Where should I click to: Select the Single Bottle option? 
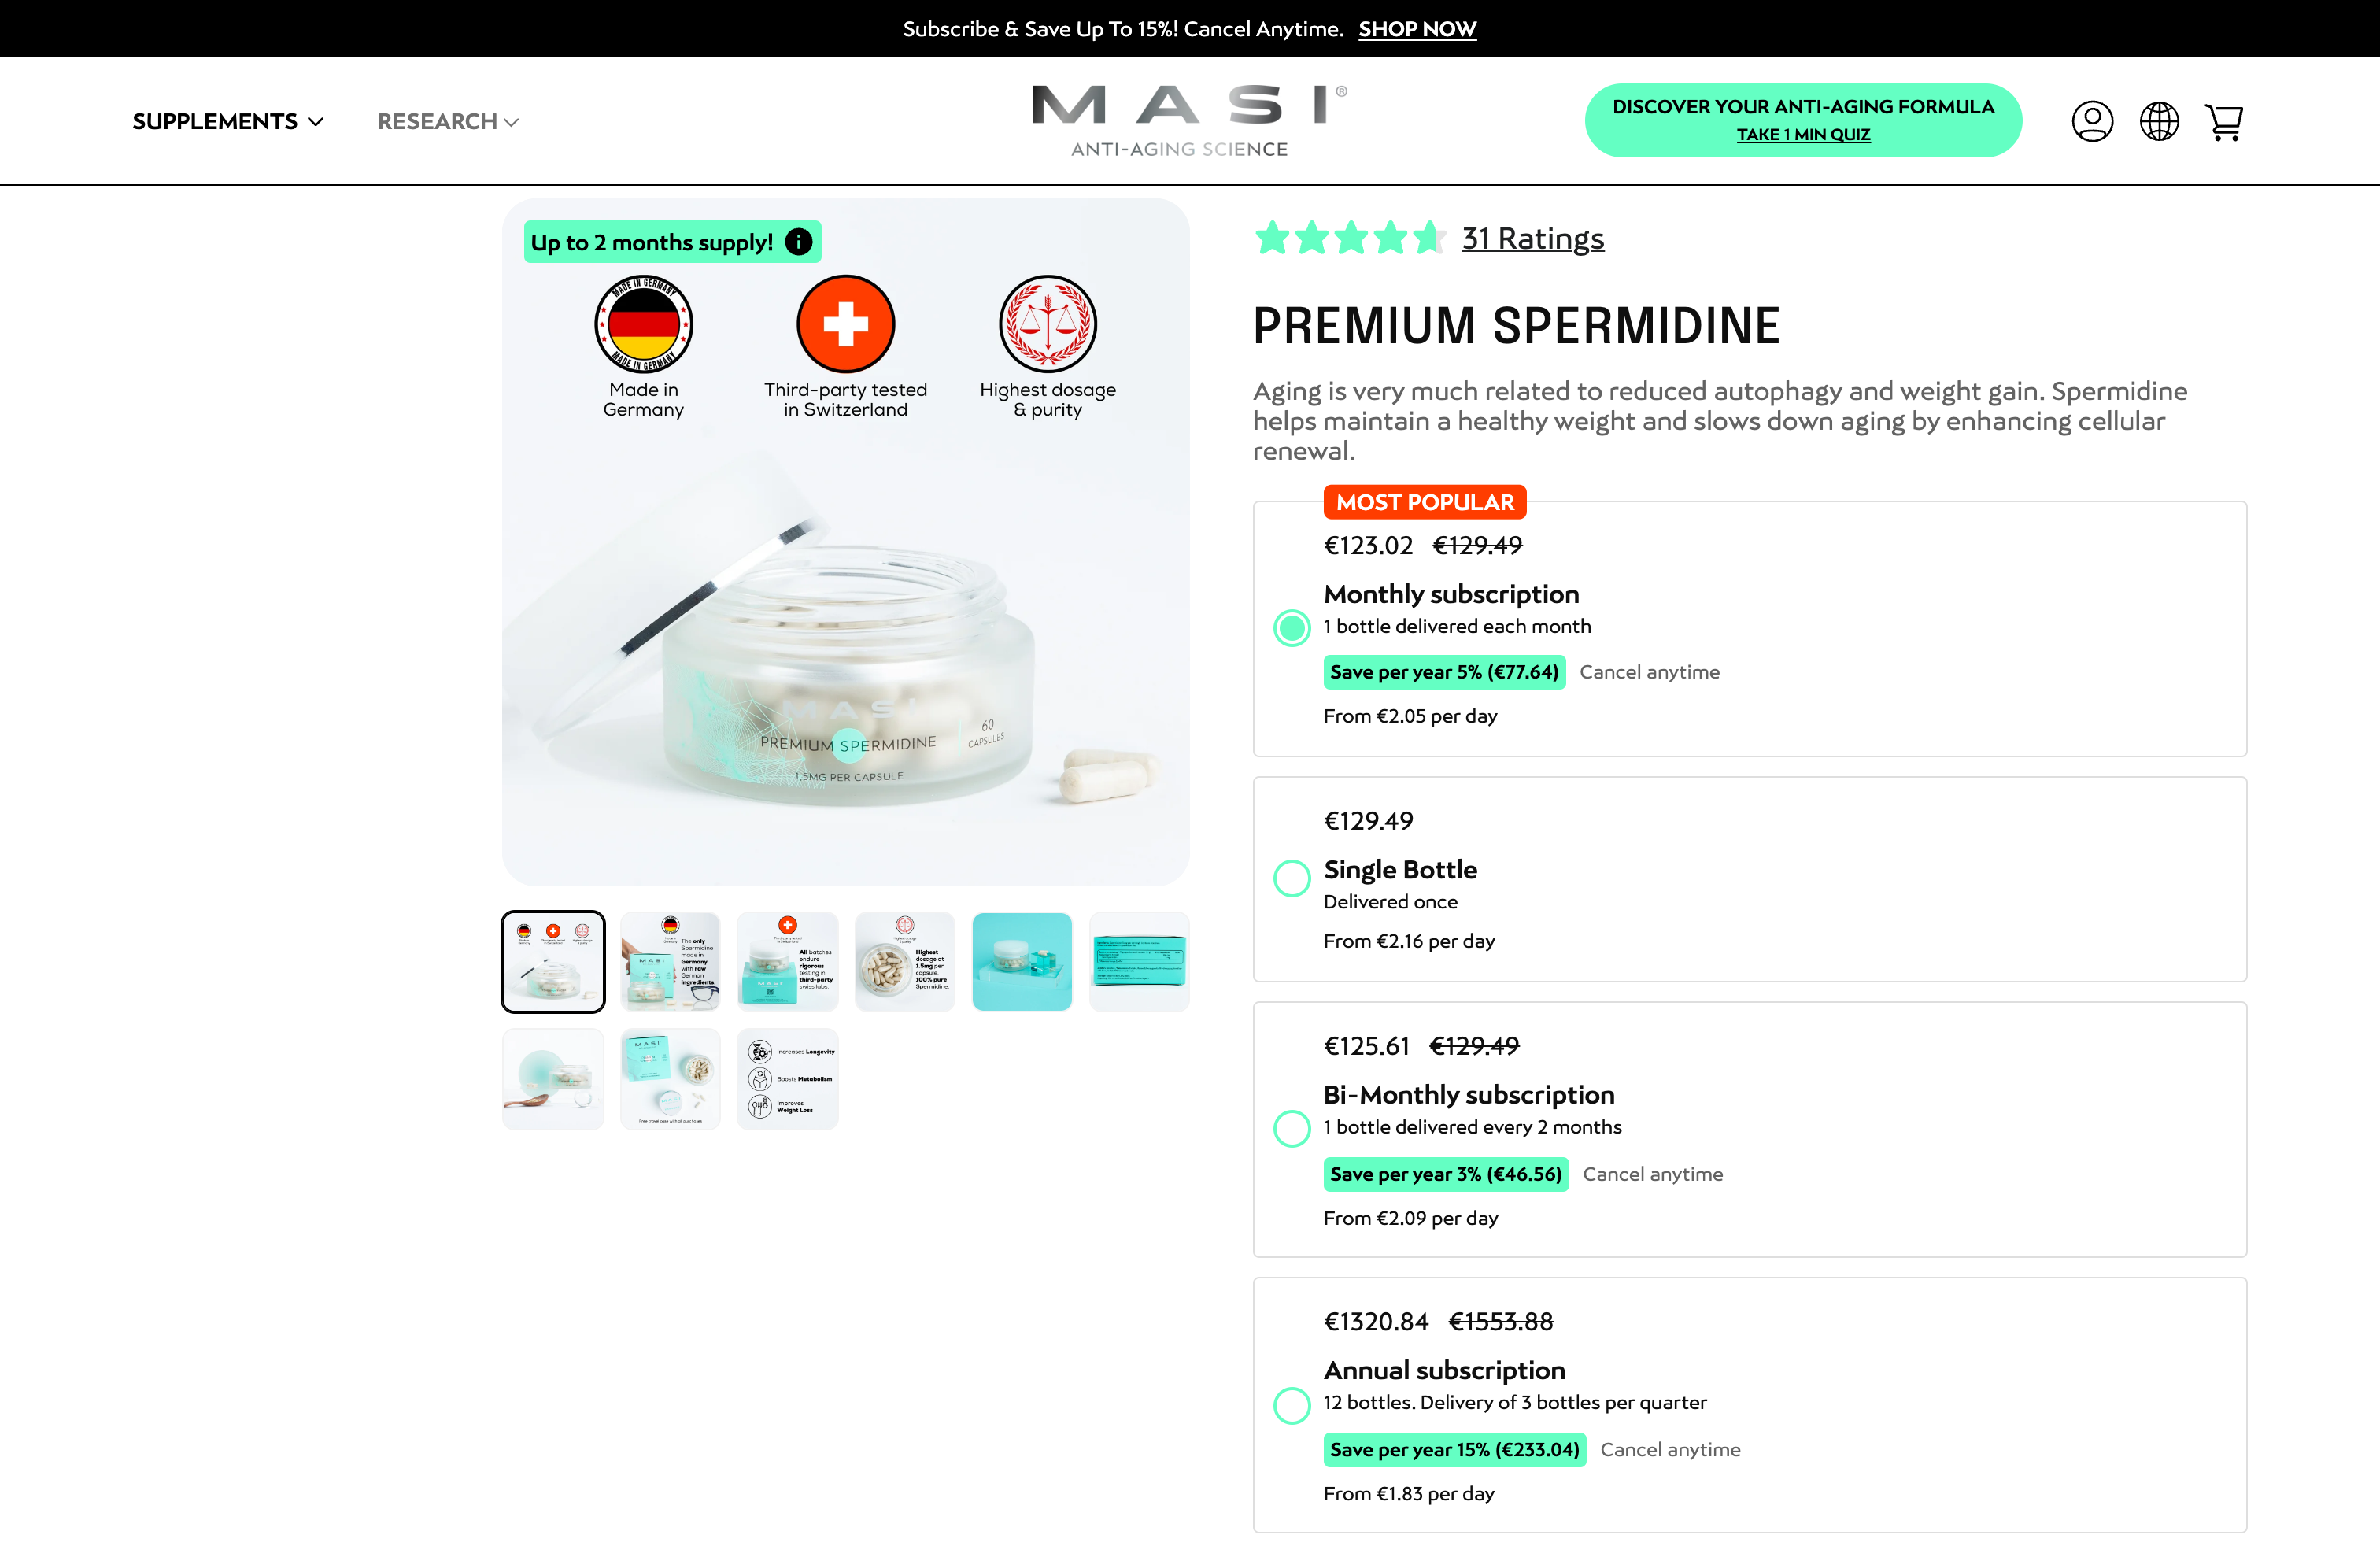[1291, 878]
